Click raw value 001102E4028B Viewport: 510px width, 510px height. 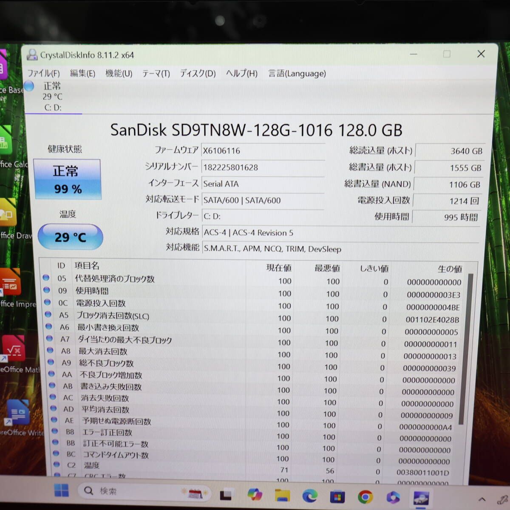pyautogui.click(x=432, y=320)
